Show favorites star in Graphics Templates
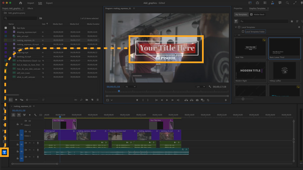The height and width of the screenshot is (170, 303). pos(292,21)
